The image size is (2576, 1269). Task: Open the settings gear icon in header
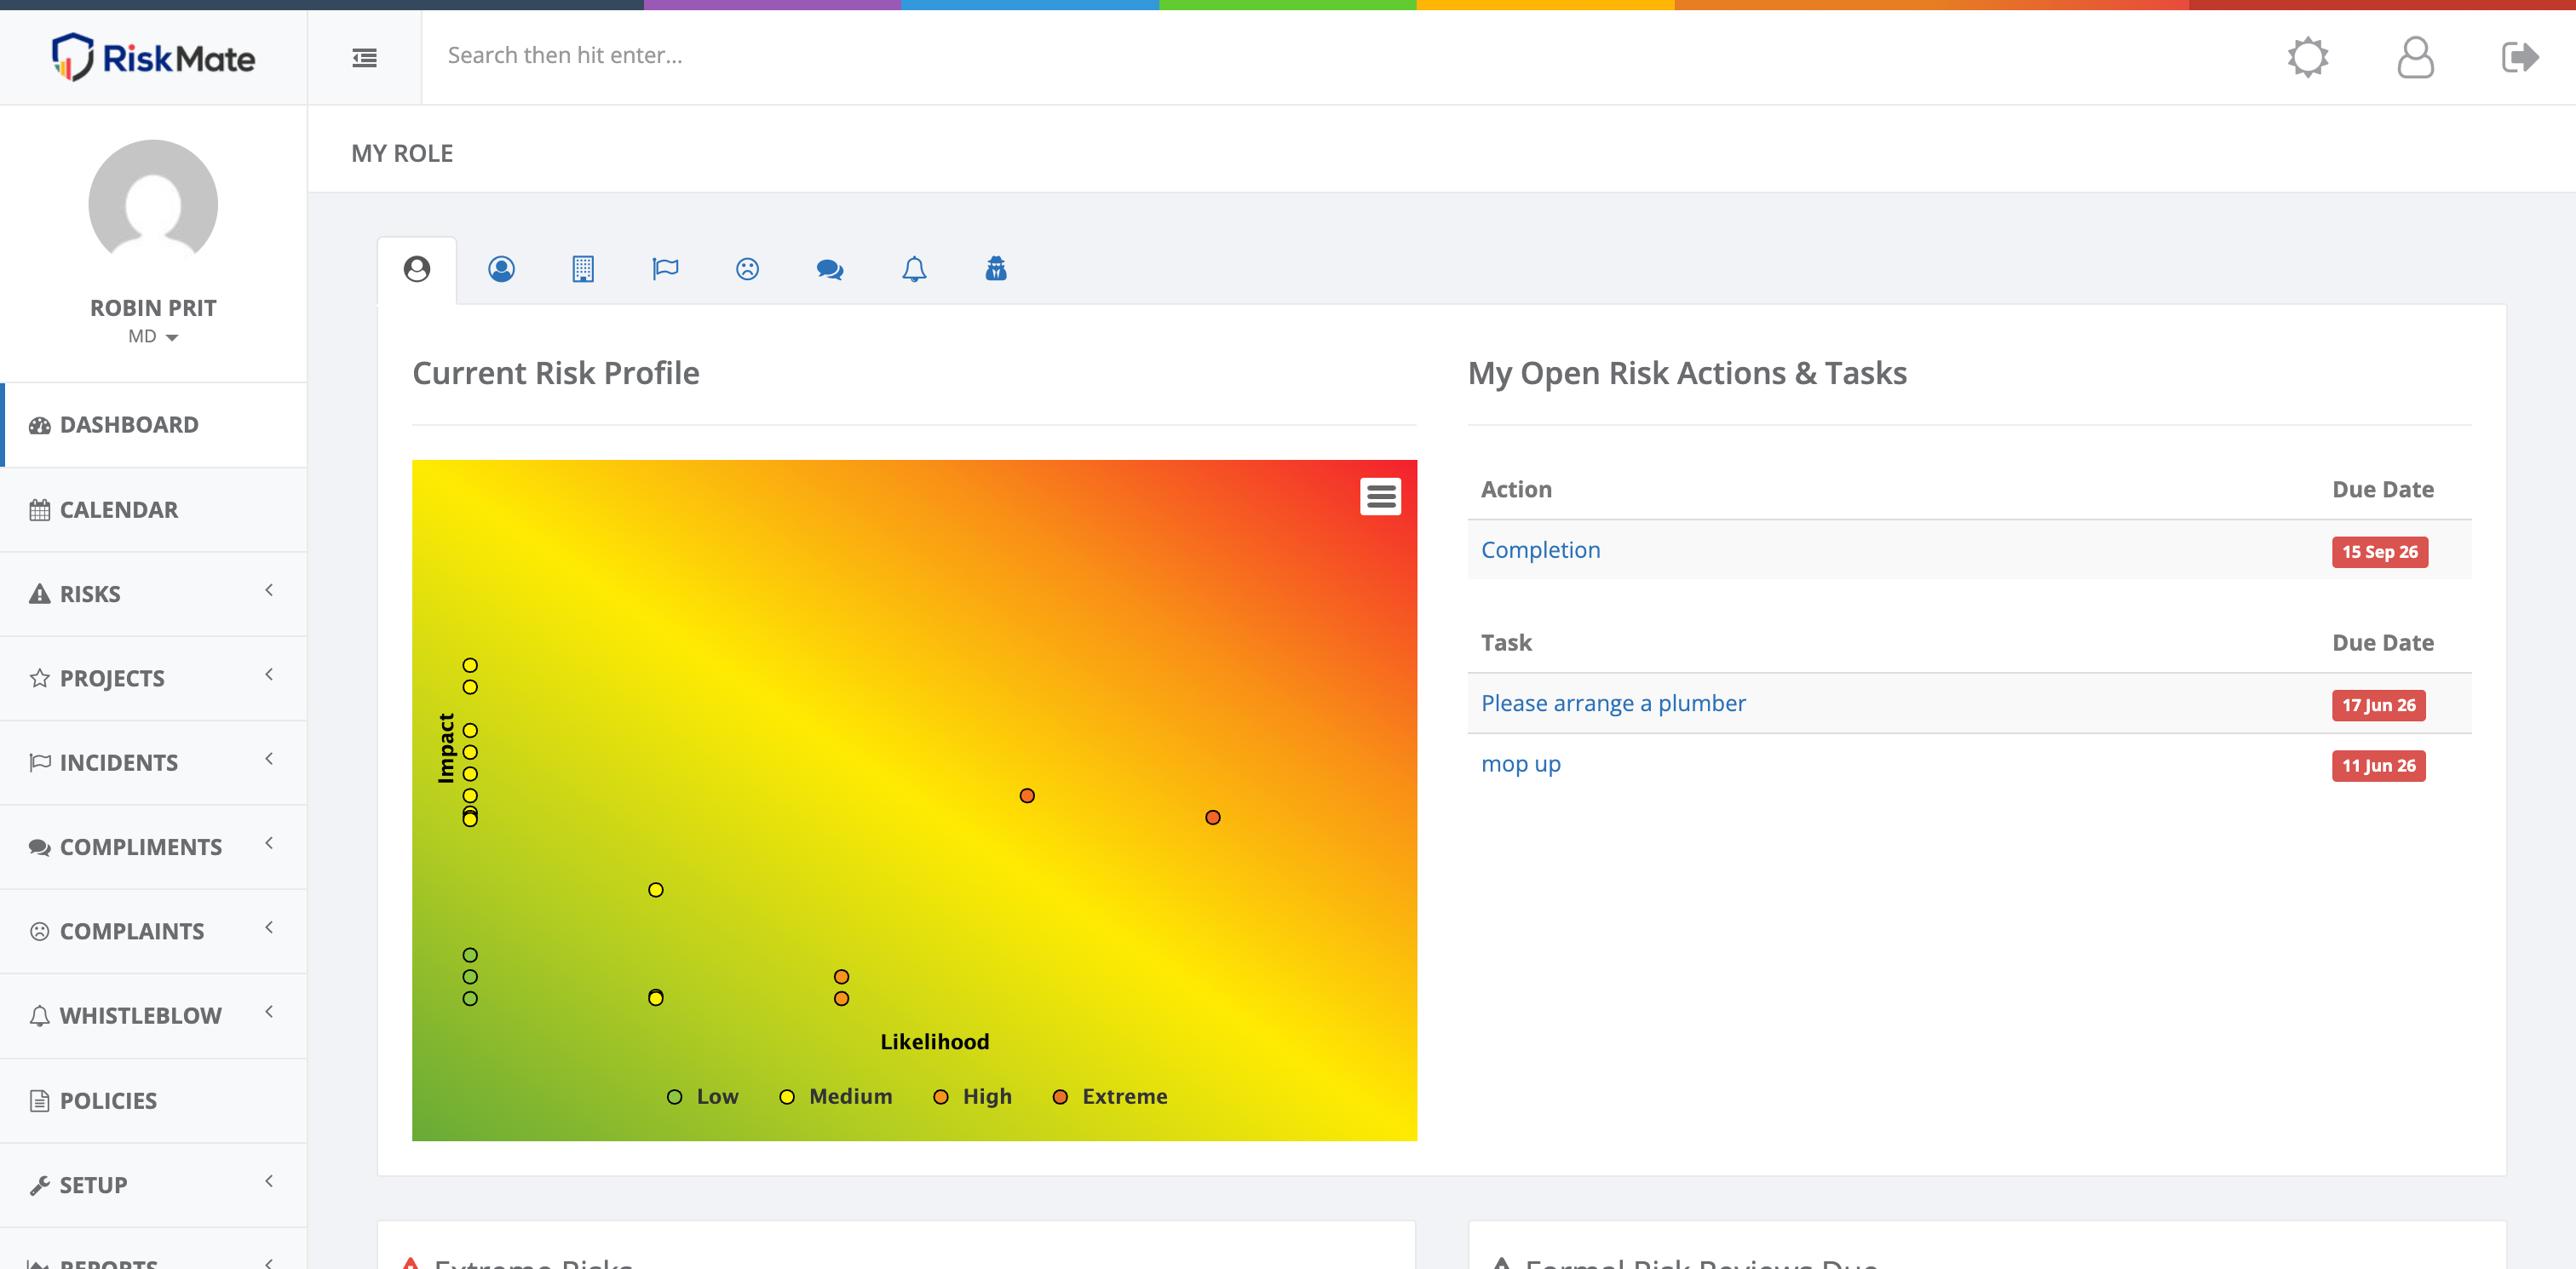pos(2307,57)
